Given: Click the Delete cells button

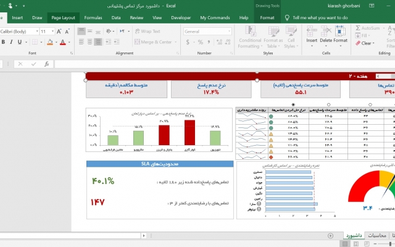Looking at the screenshot, I should pos(326,36).
